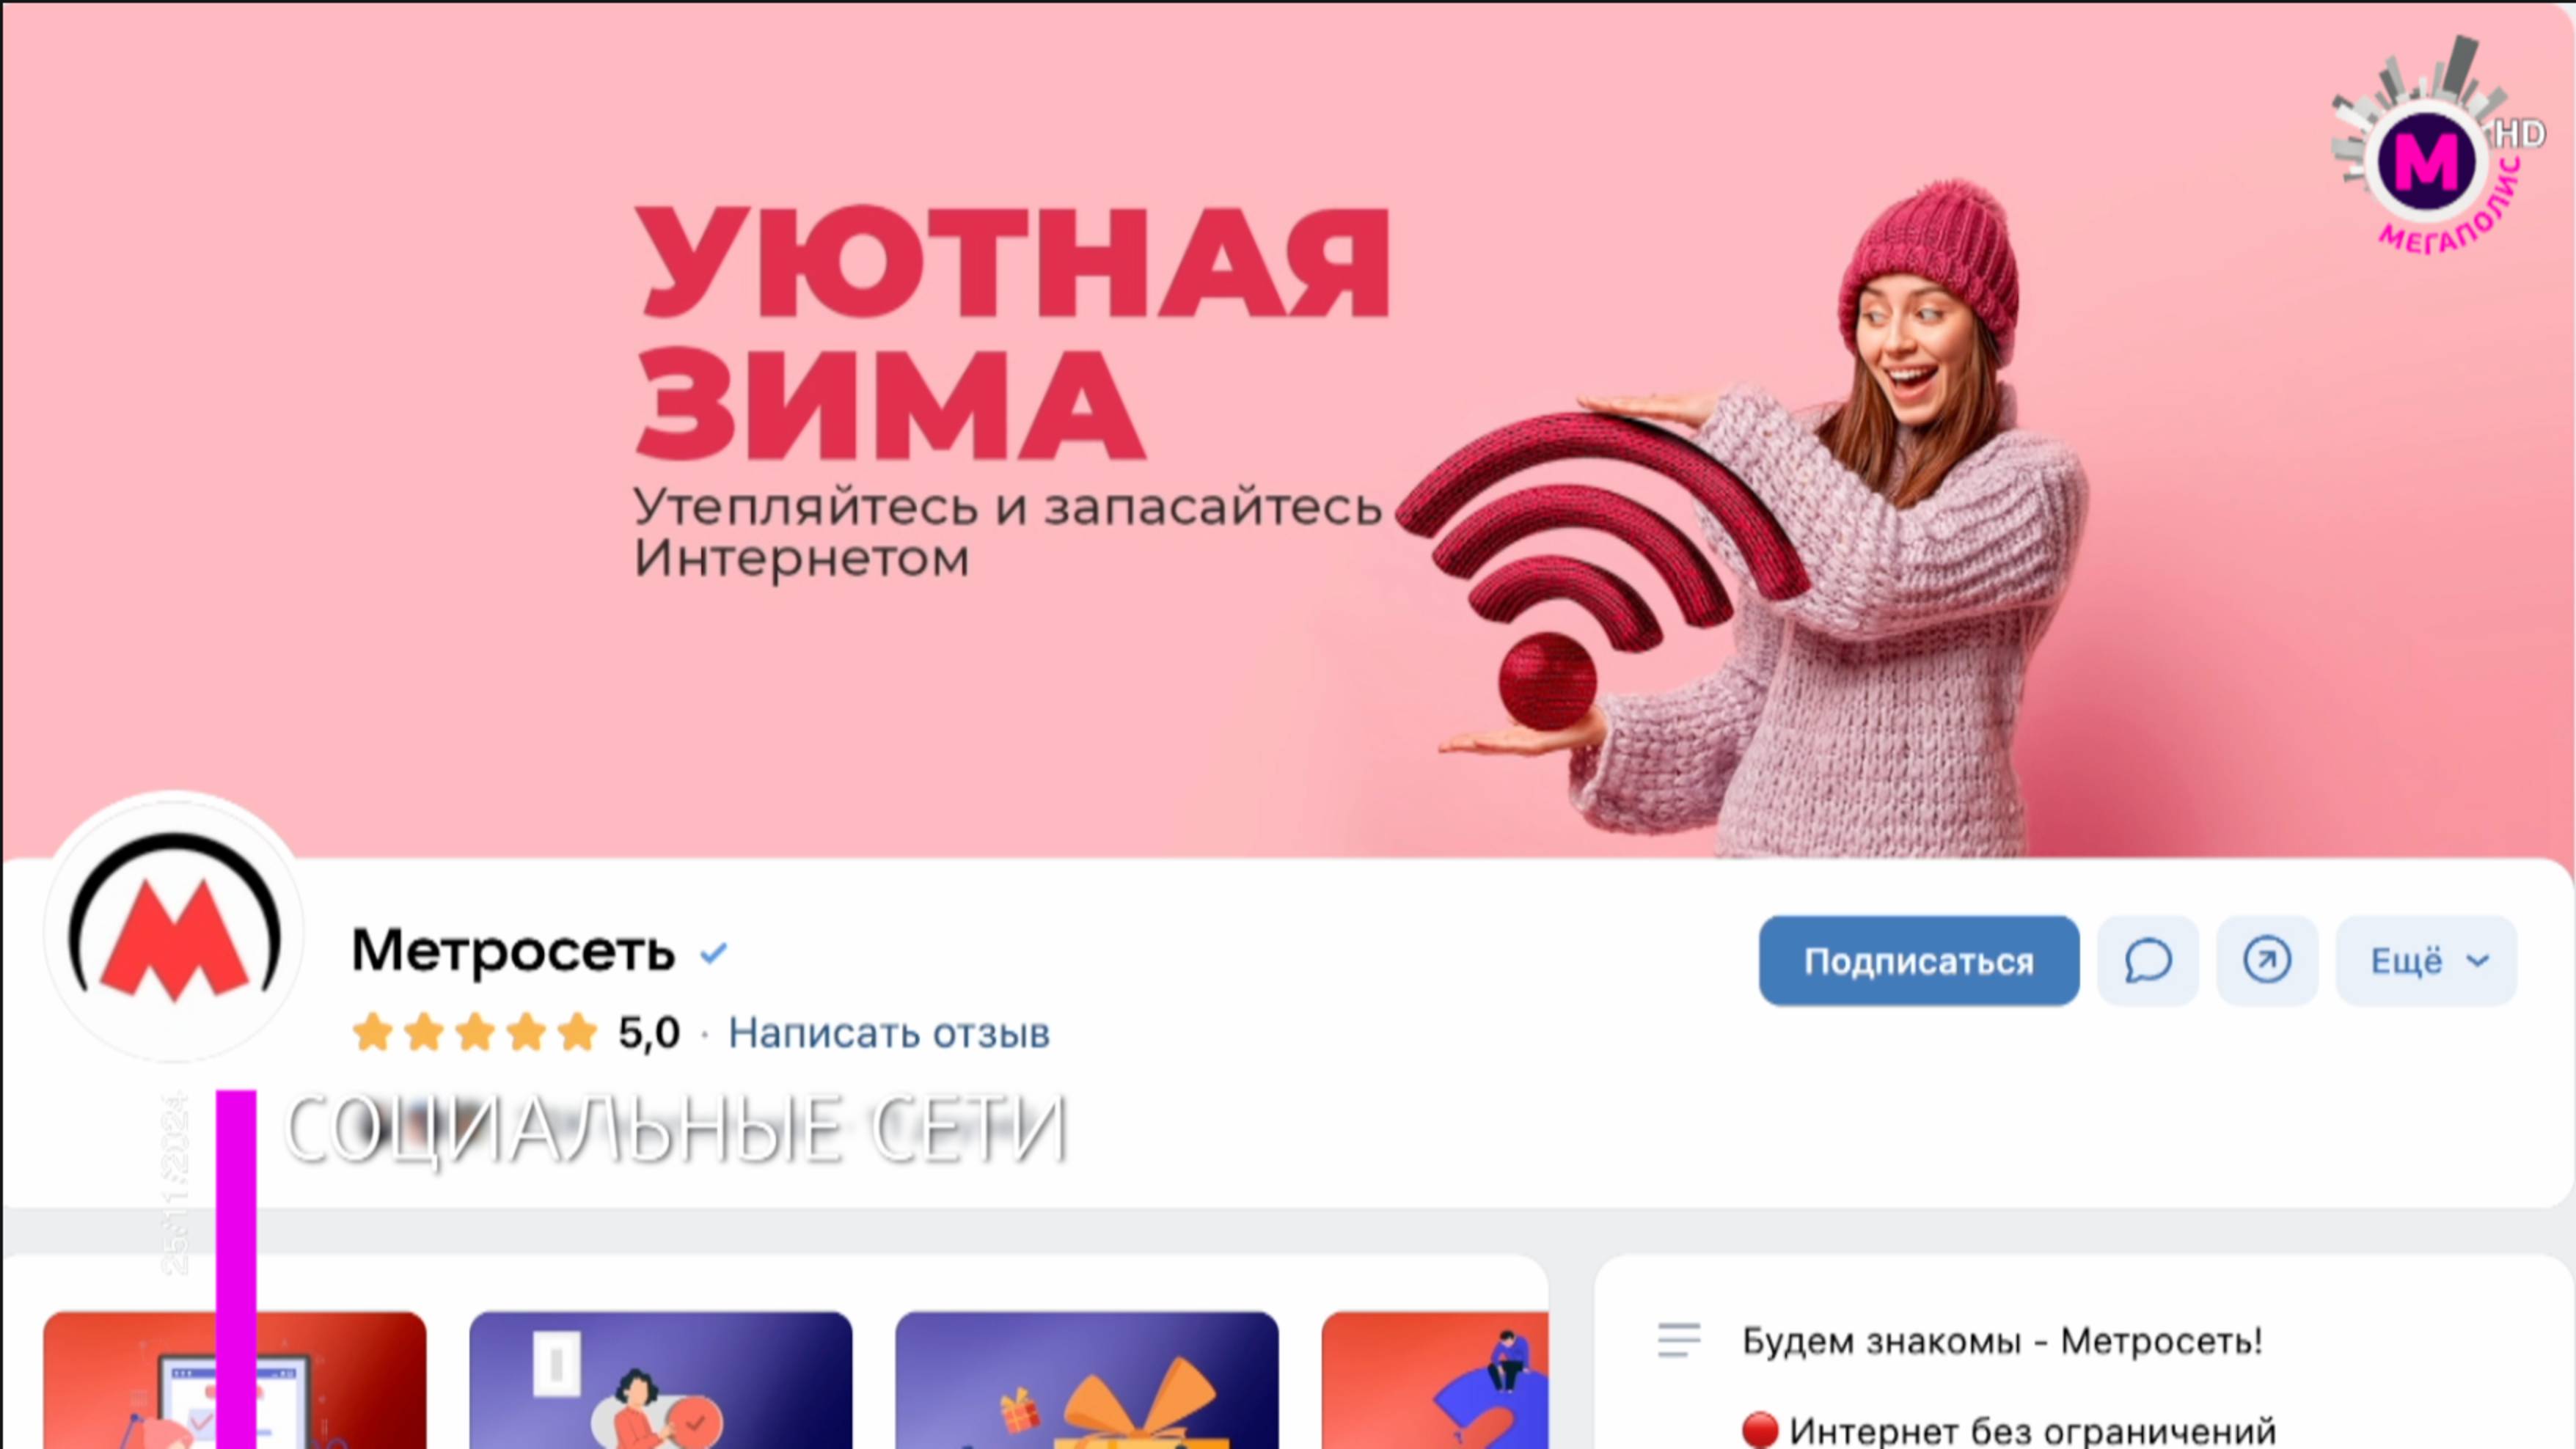The image size is (2576, 1449).
Task: Click the blue verified checkmark badge
Action: click(713, 953)
